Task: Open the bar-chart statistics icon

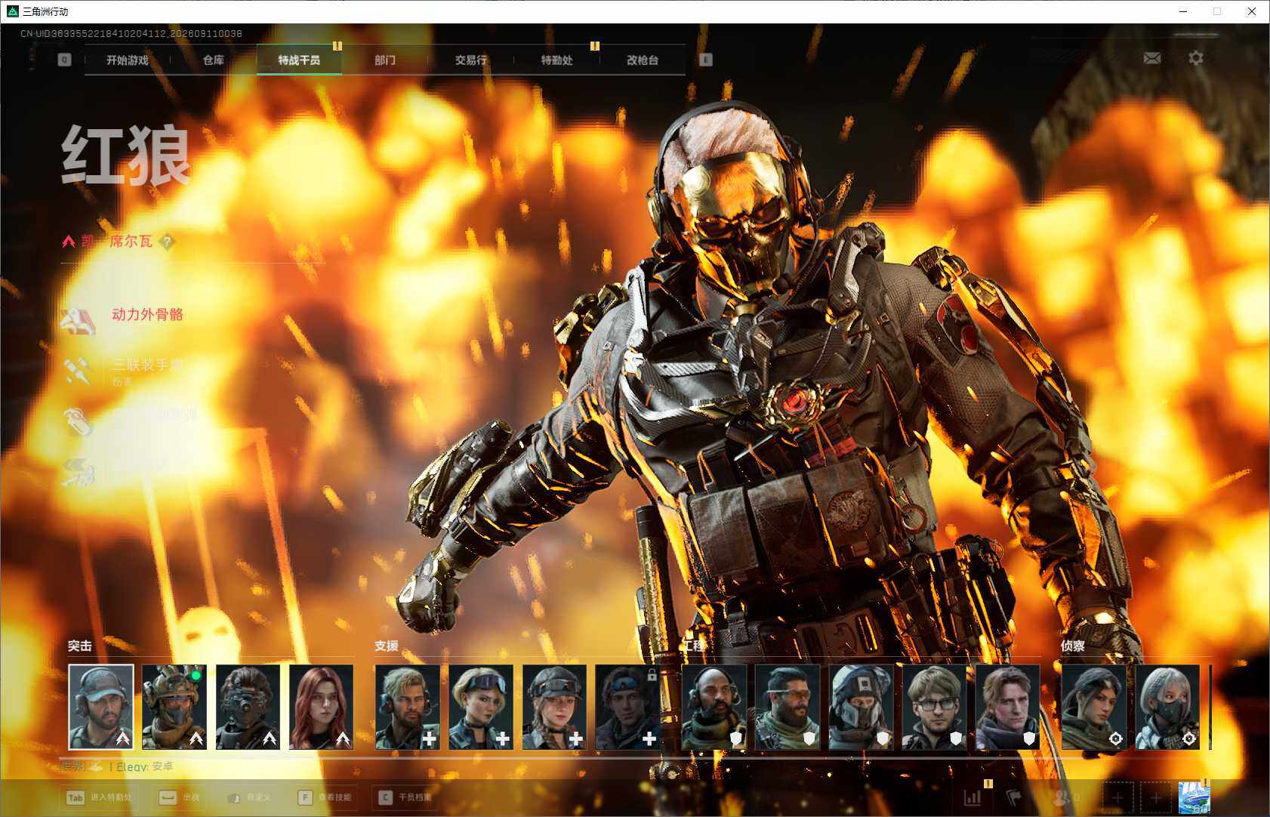Action: pos(973,797)
